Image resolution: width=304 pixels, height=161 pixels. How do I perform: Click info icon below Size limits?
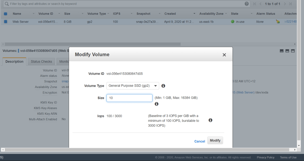tap(157, 104)
